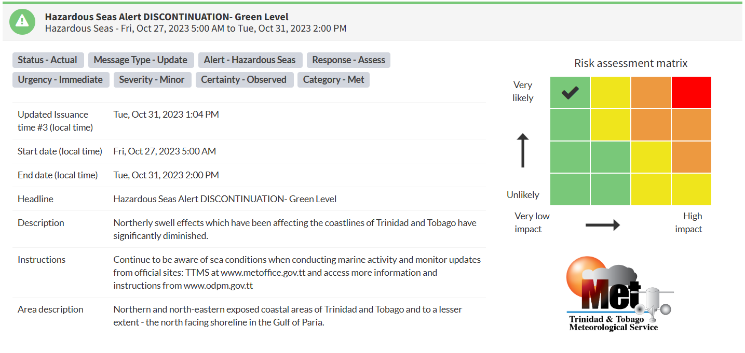This screenshot has height=353, width=745.
Task: Select the 'Status - Actual' tag
Action: [47, 60]
